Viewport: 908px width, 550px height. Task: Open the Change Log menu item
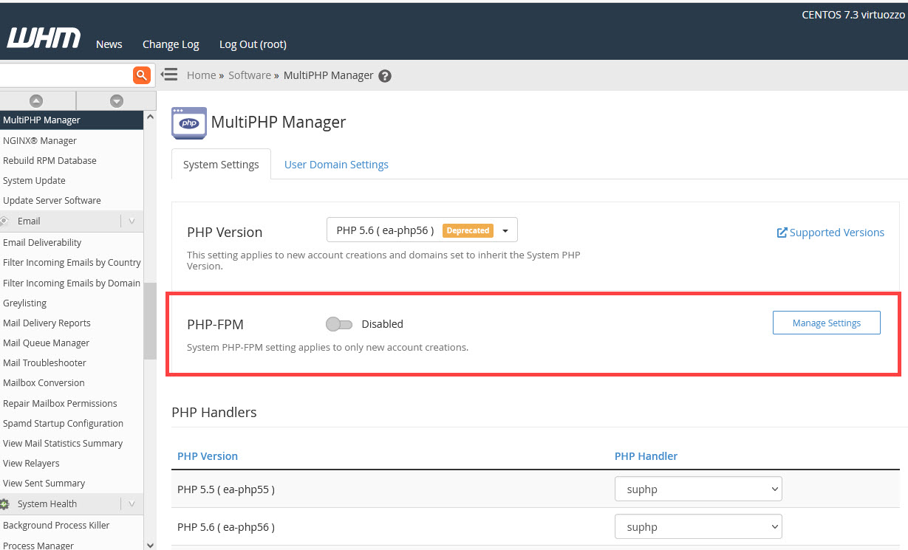[171, 44]
